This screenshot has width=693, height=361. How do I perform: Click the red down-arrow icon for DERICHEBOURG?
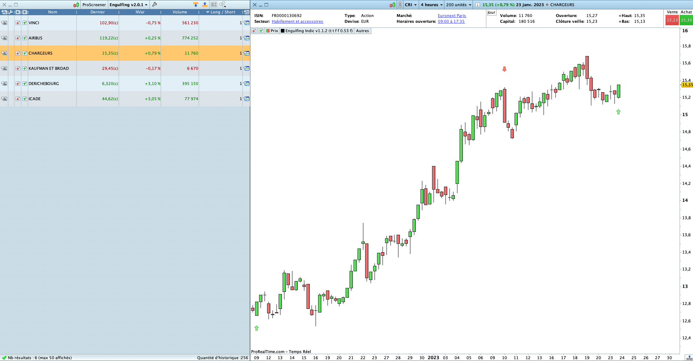pos(18,84)
